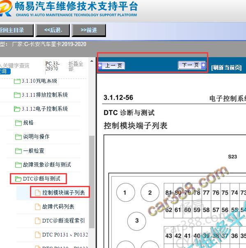Click terminal cell 62 in connector diagram
This screenshot has width=246, height=248.
(169, 210)
